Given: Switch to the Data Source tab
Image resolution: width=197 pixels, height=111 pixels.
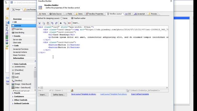Looking at the screenshot, I should coord(55,14).
